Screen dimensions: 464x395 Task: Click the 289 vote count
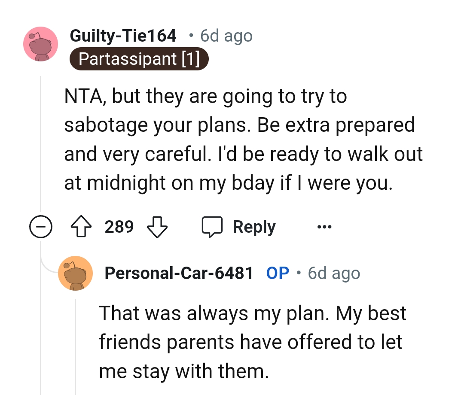pyautogui.click(x=119, y=226)
